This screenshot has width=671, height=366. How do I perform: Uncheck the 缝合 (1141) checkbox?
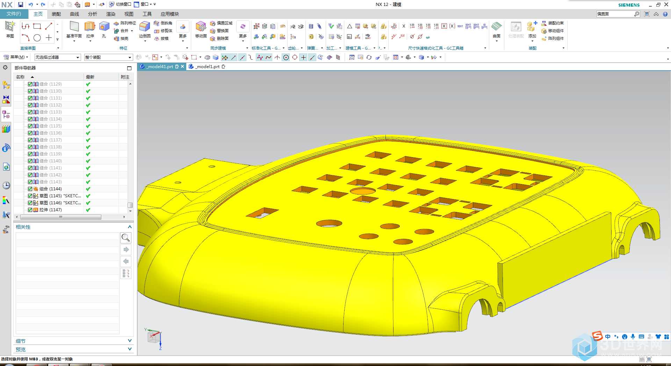point(30,168)
